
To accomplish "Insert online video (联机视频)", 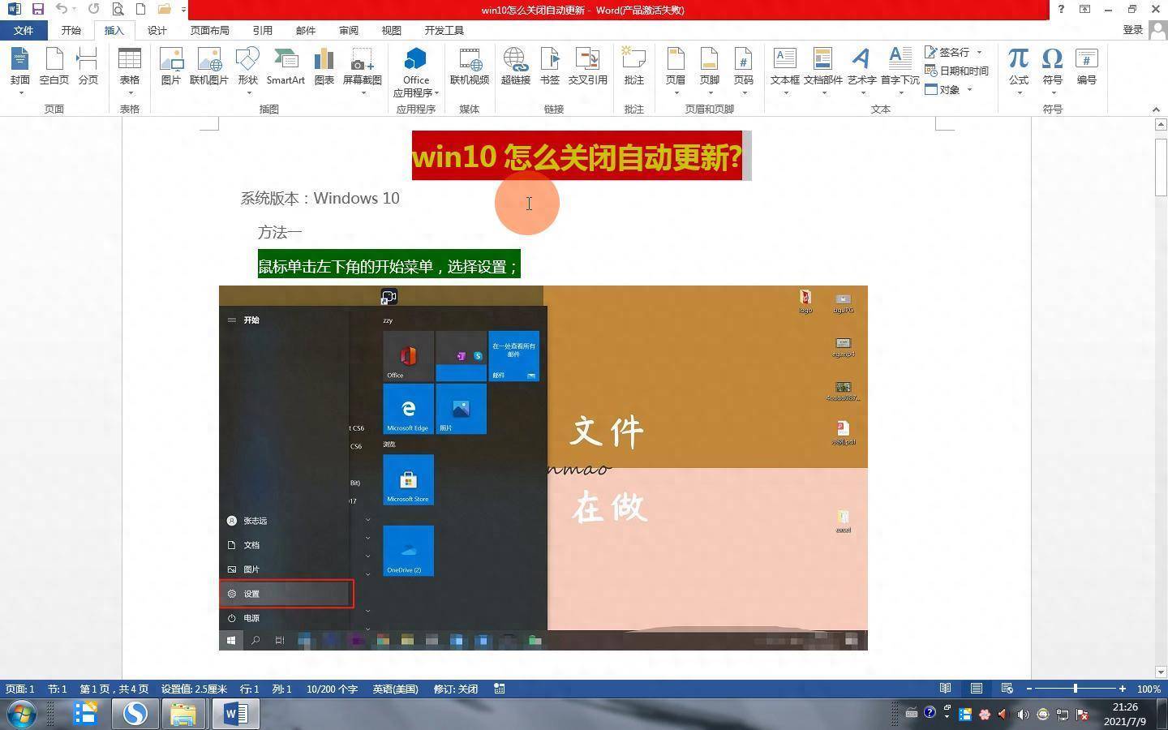I will click(470, 67).
